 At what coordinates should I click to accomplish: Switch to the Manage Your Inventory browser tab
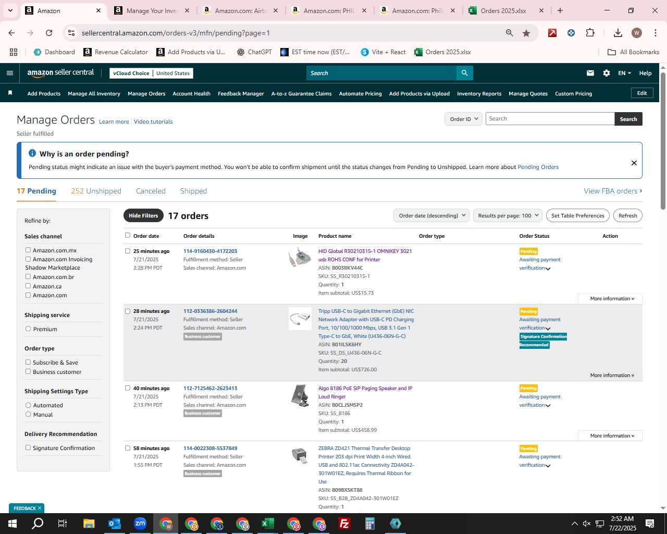click(152, 10)
